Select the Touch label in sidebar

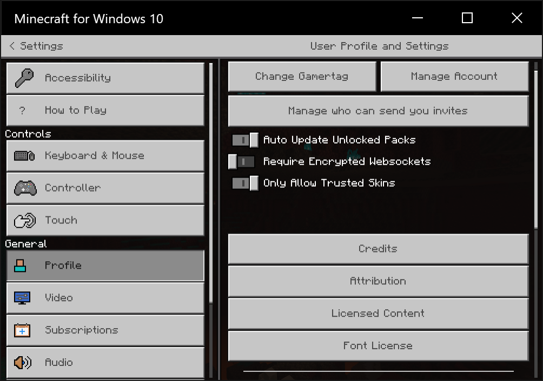click(61, 220)
